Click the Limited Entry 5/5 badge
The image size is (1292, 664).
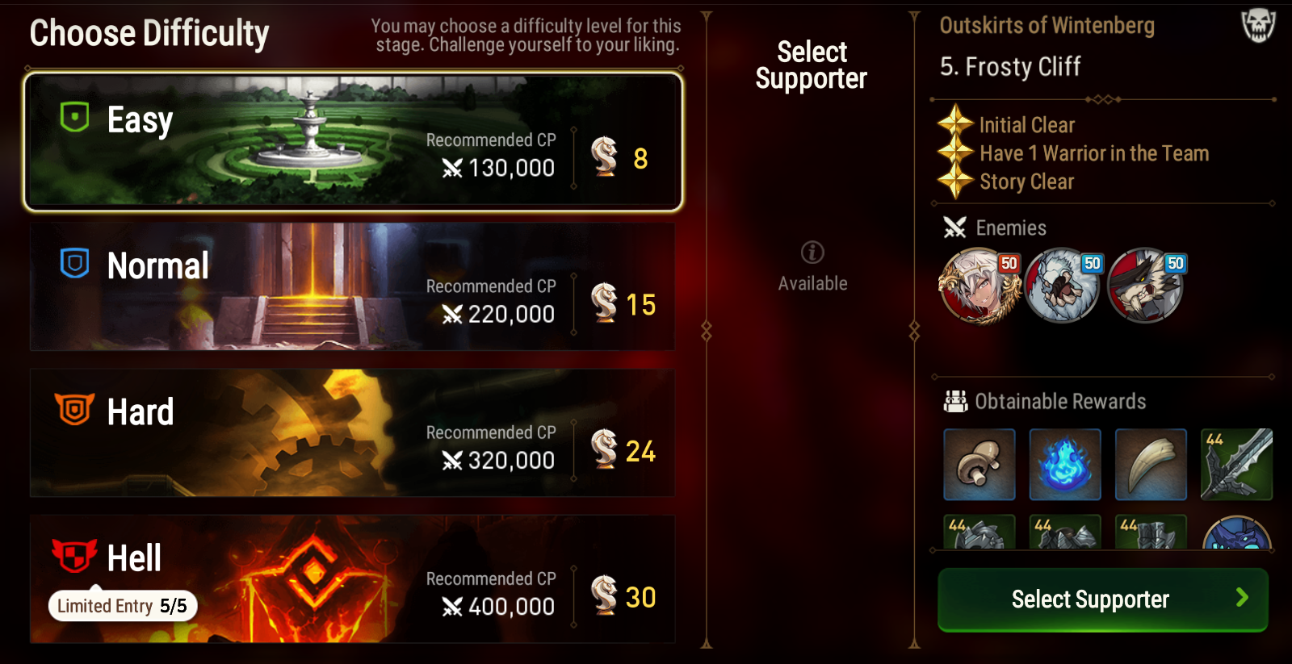[123, 606]
